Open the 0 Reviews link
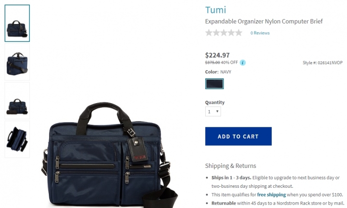This screenshot has width=347, height=208. click(x=260, y=33)
